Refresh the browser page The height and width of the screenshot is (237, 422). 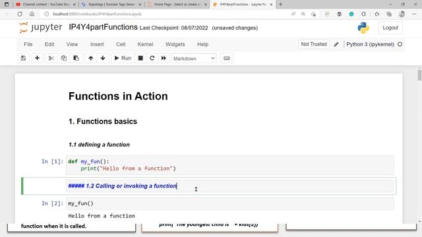pos(20,14)
